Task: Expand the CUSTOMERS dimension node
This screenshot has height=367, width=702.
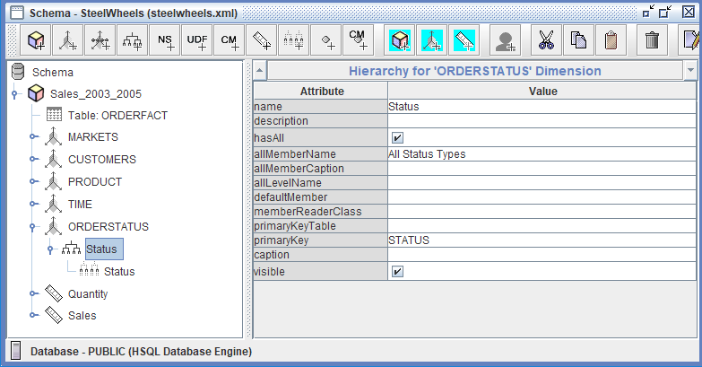Action: [32, 159]
